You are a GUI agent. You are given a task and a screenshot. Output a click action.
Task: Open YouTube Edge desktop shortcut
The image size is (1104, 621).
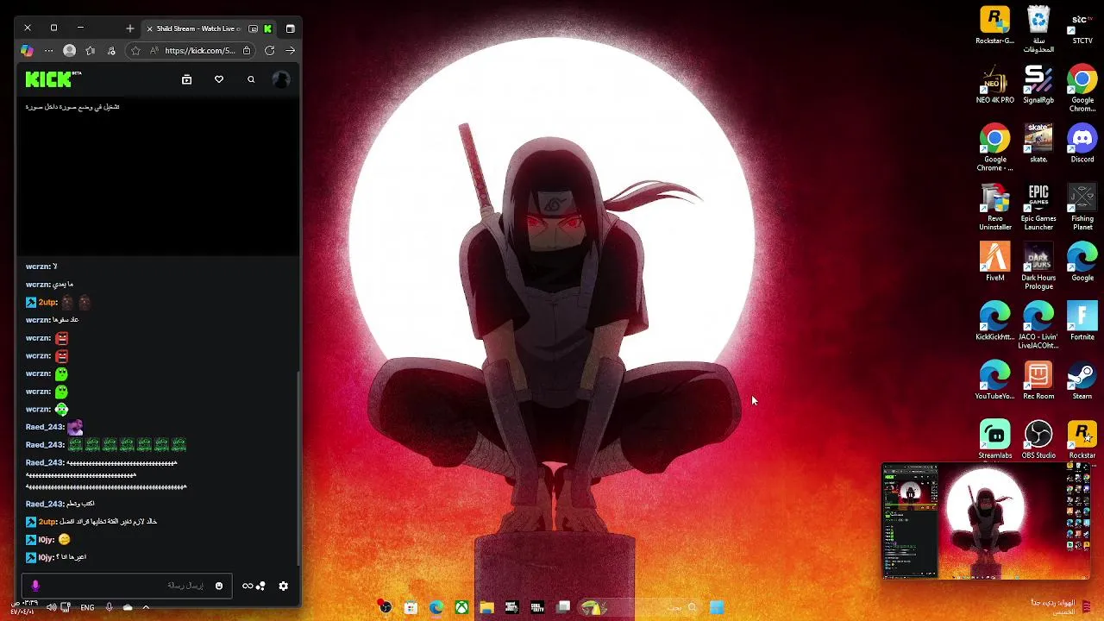pyautogui.click(x=994, y=381)
